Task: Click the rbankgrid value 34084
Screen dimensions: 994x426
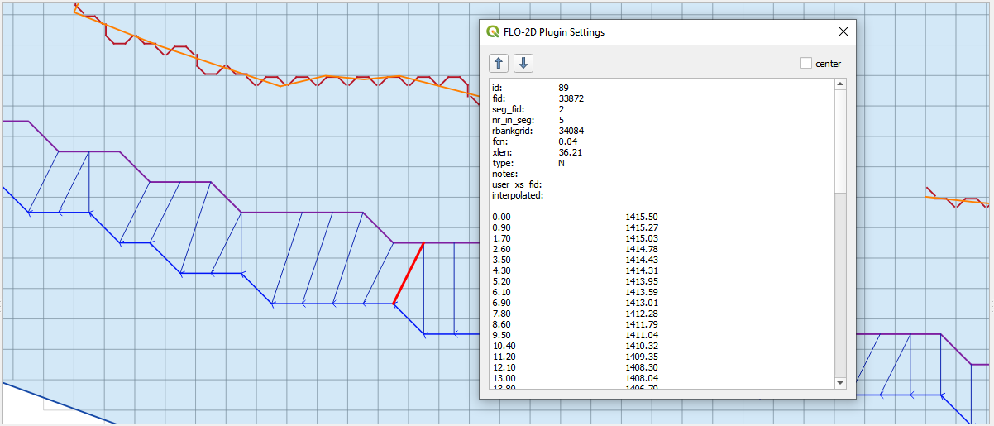Action: (572, 131)
